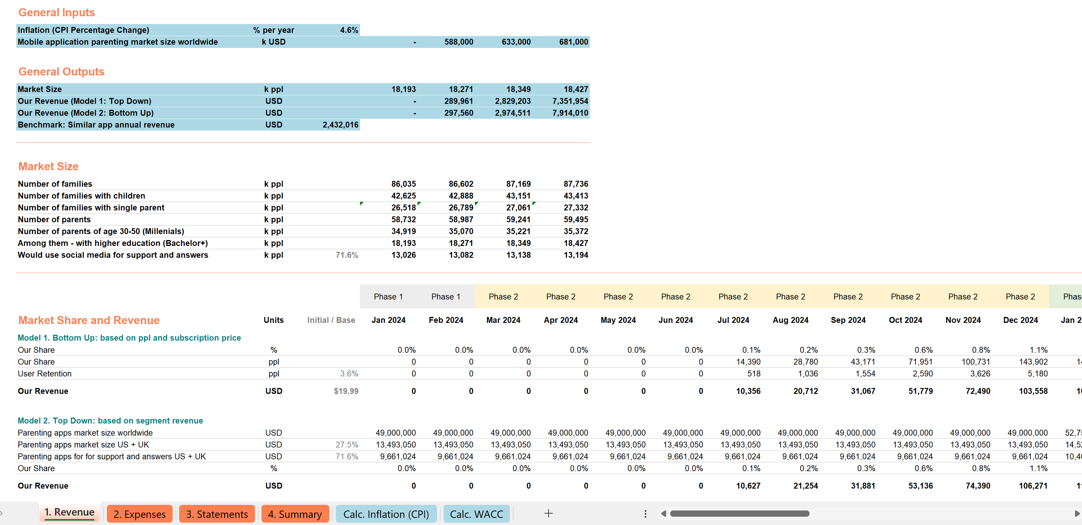1082x525 pixels.
Task: Click Phase 2 cell above Mar 2024
Action: (503, 297)
